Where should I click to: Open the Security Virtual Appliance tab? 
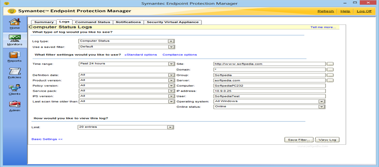173,22
